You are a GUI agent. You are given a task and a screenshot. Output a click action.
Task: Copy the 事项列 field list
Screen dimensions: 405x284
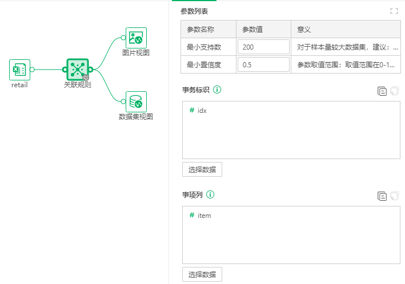click(382, 196)
